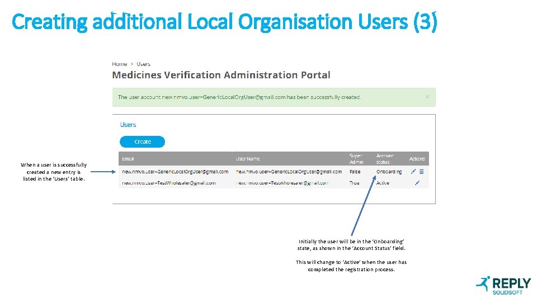Screen dimensions: 537x302
Task: Click the successfully created notification text
Action: 239,97
